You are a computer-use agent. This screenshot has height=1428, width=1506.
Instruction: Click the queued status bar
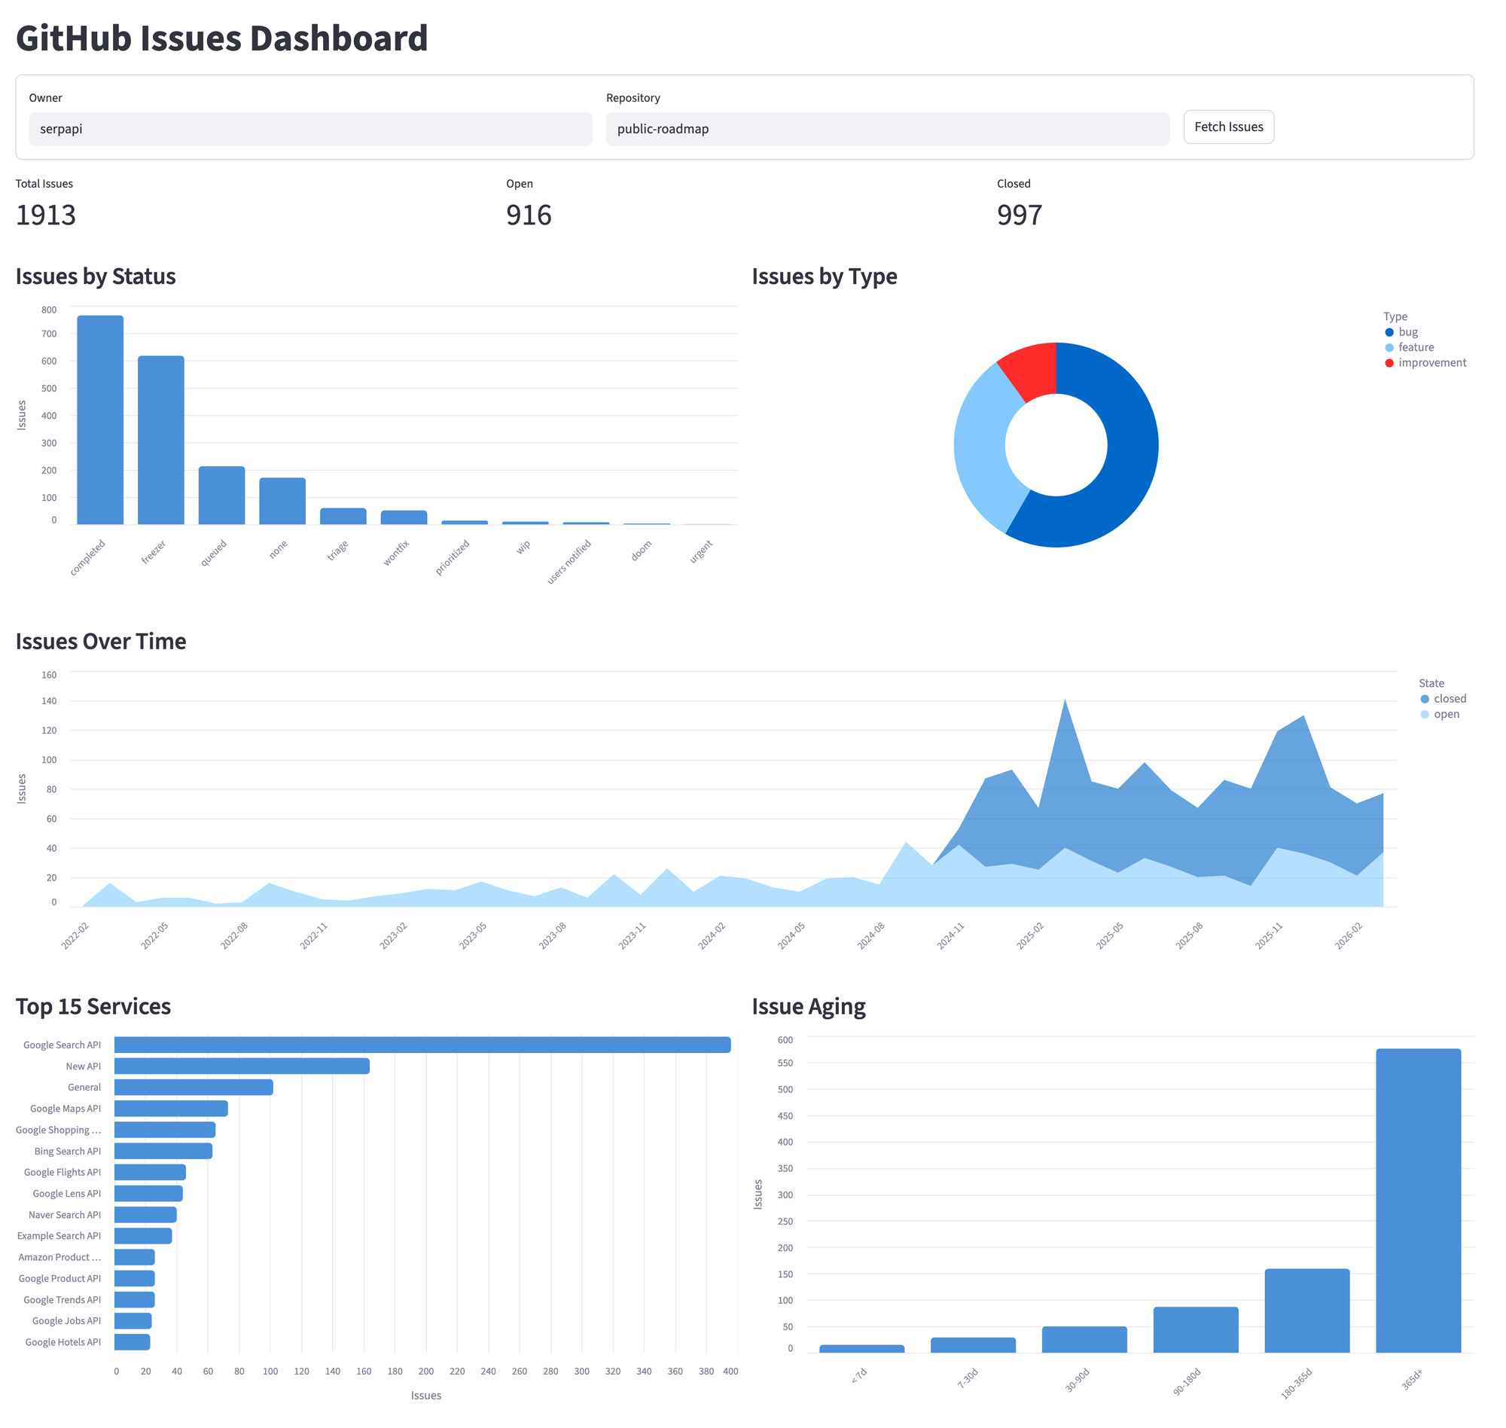[x=221, y=495]
